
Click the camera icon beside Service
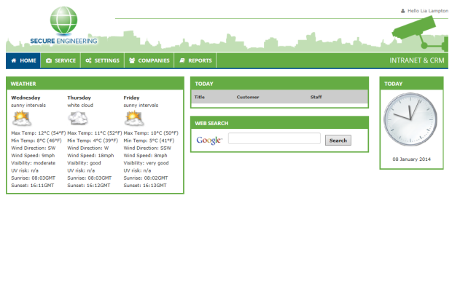pos(49,60)
